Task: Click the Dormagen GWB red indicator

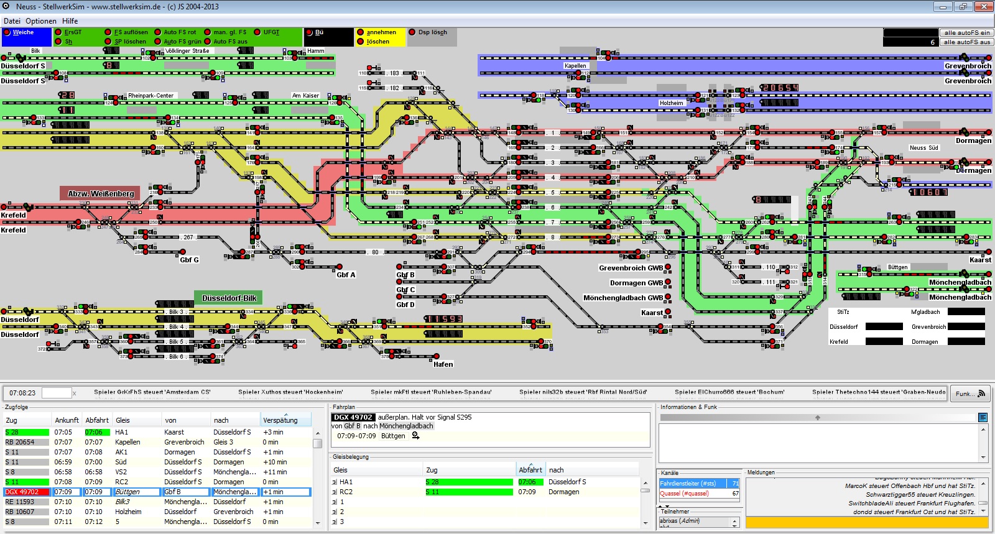Action: (x=668, y=282)
